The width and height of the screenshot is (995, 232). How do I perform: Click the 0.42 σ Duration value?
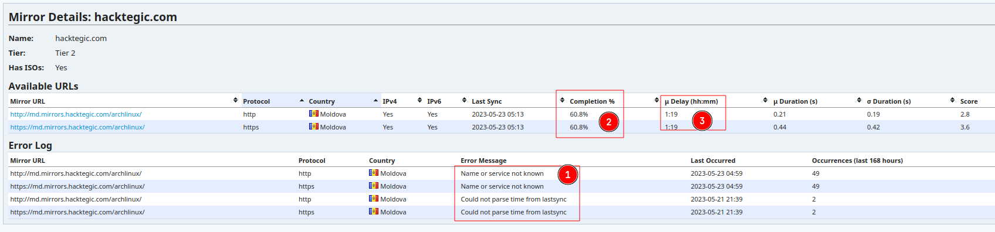pos(874,127)
